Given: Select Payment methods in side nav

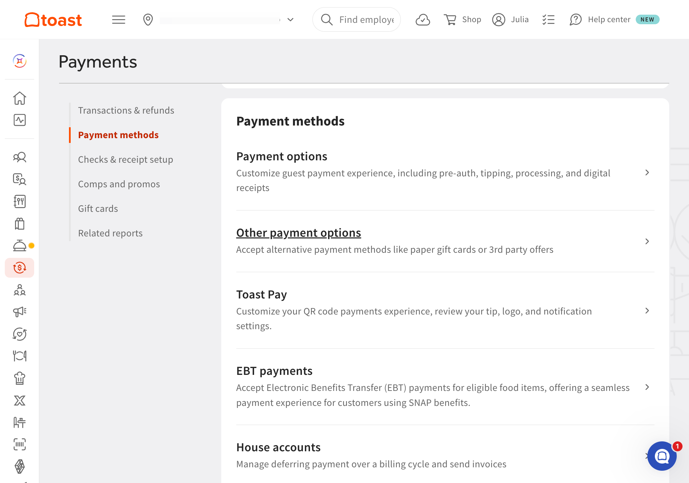Looking at the screenshot, I should pyautogui.click(x=118, y=135).
